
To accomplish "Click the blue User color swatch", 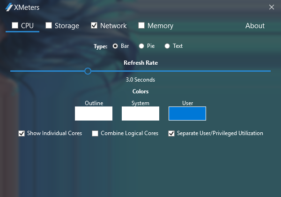I will (187, 114).
